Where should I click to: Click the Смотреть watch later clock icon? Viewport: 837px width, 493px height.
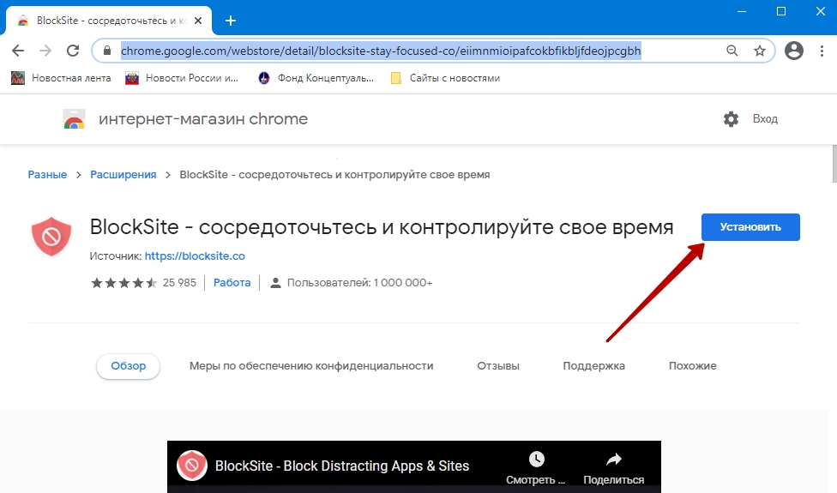coord(536,460)
